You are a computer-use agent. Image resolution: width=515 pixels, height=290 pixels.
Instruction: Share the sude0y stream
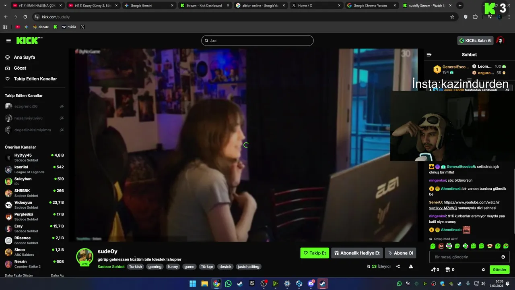coord(398,266)
